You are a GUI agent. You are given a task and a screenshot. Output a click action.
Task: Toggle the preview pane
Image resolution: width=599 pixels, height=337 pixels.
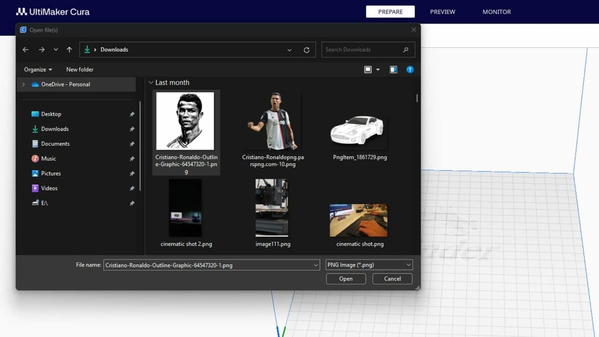coord(393,69)
